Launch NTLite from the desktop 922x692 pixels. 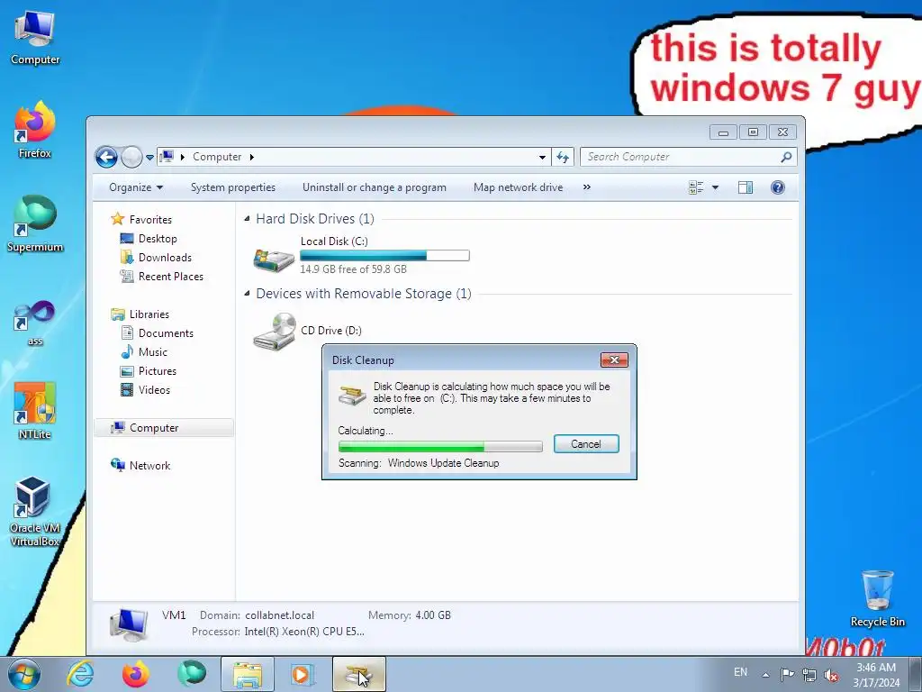35,411
